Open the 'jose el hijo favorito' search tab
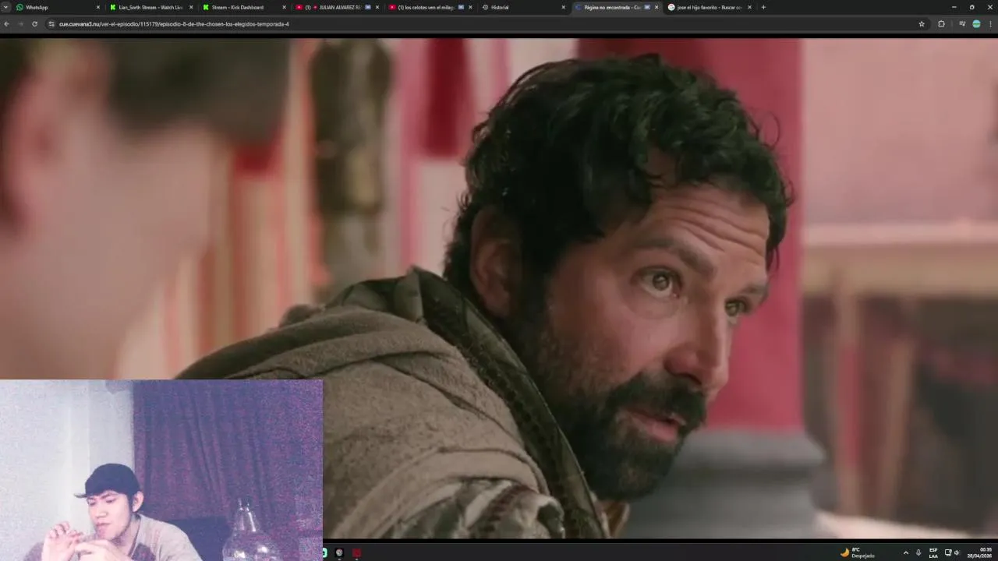 709,7
